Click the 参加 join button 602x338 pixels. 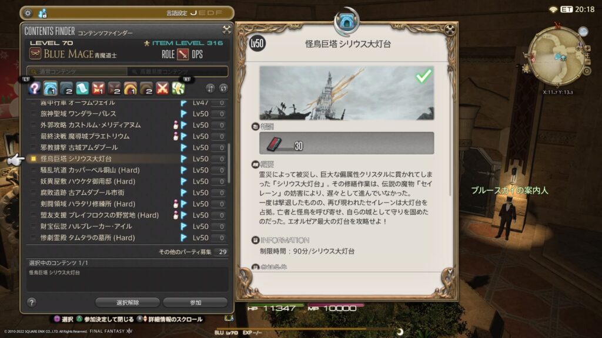(x=195, y=302)
